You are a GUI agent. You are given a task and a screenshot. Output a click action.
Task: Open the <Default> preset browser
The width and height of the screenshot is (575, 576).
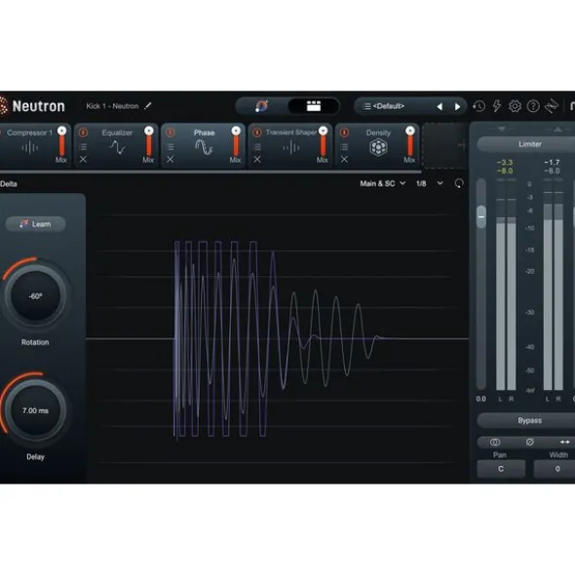(389, 106)
